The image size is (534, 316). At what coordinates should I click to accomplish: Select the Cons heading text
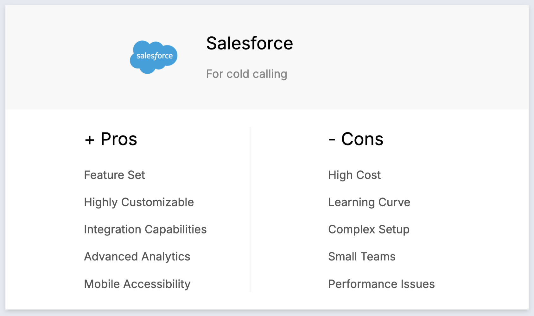(x=362, y=139)
